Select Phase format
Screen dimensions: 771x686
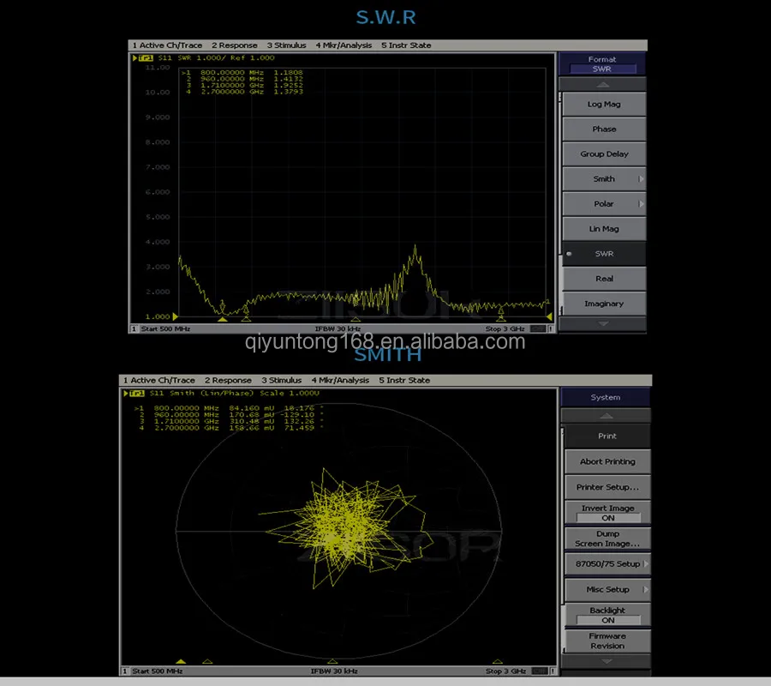(x=604, y=129)
